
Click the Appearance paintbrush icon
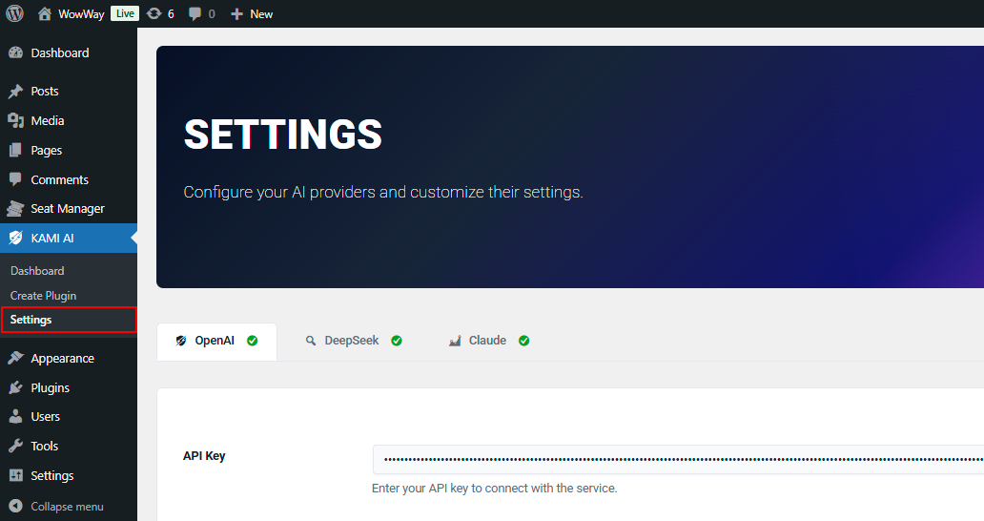pos(15,358)
